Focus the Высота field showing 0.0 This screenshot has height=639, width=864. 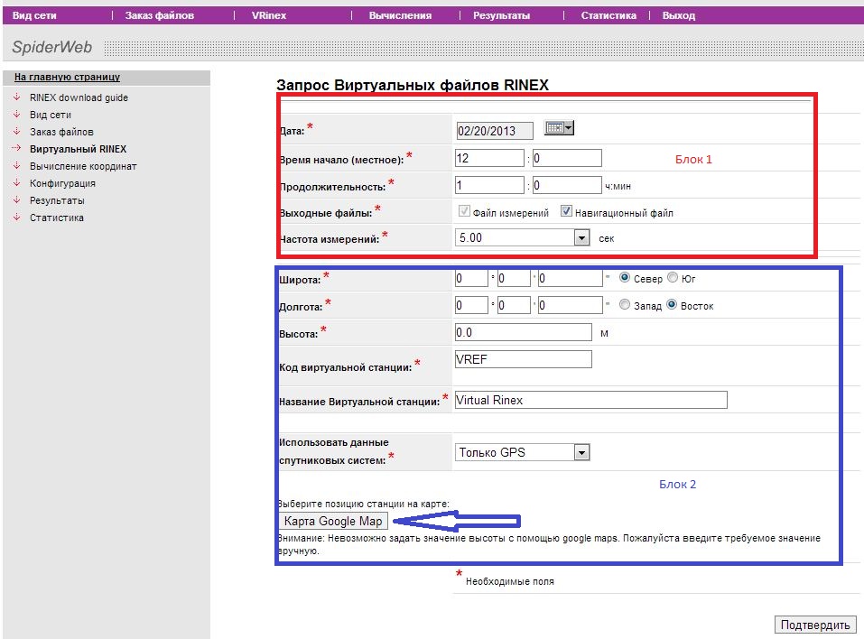(x=524, y=332)
